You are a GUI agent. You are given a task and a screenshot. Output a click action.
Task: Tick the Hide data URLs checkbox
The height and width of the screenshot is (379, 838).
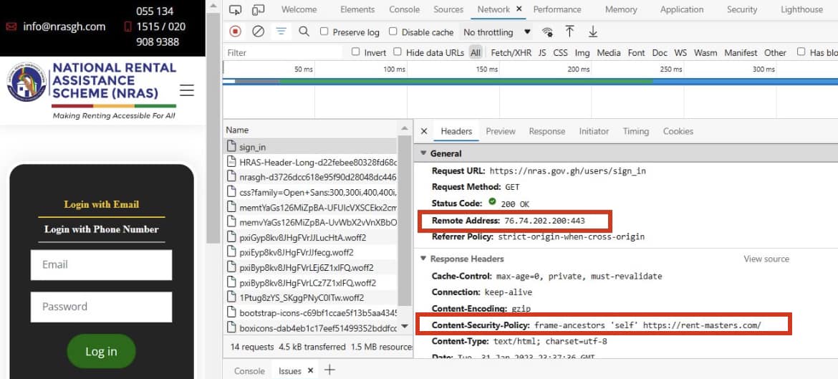tap(398, 52)
